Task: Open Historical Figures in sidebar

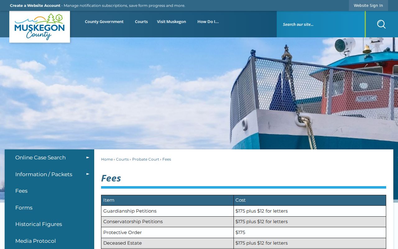Action: 49,224
